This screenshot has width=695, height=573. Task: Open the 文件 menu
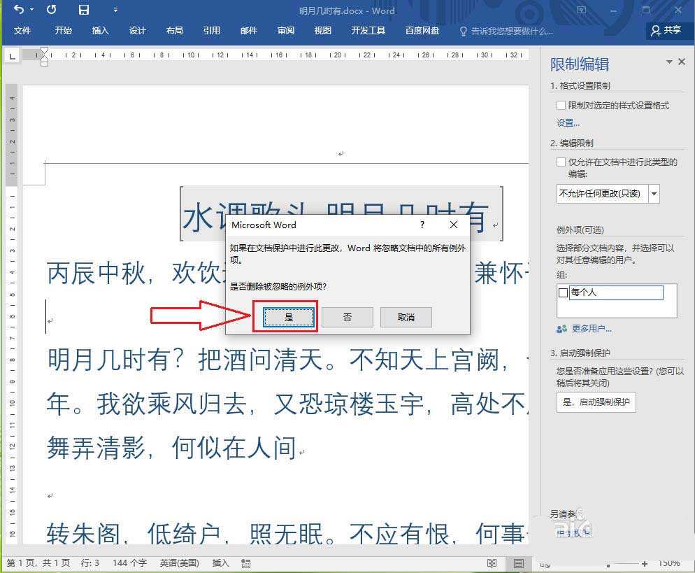pos(22,31)
